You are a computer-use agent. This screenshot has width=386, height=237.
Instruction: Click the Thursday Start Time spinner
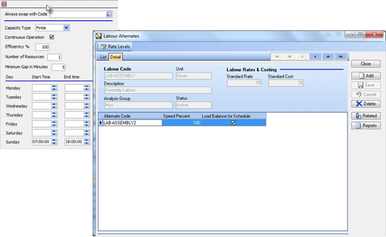pyautogui.click(x=54, y=115)
